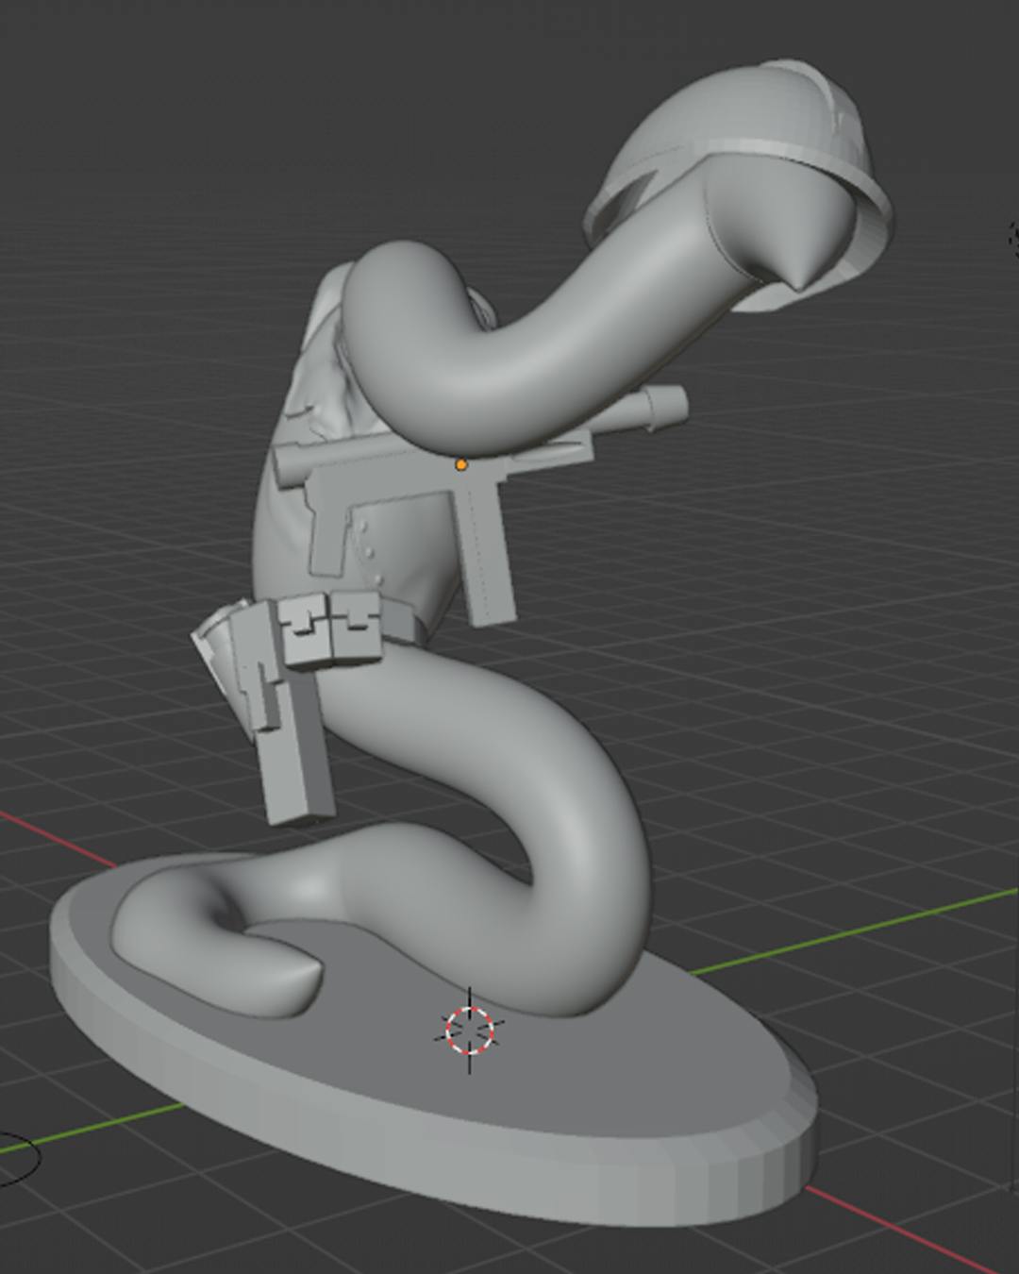
Task: Select the right belt pouch
Action: pos(357,623)
